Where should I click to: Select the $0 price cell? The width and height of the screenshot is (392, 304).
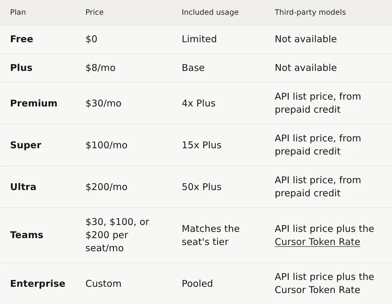point(91,39)
